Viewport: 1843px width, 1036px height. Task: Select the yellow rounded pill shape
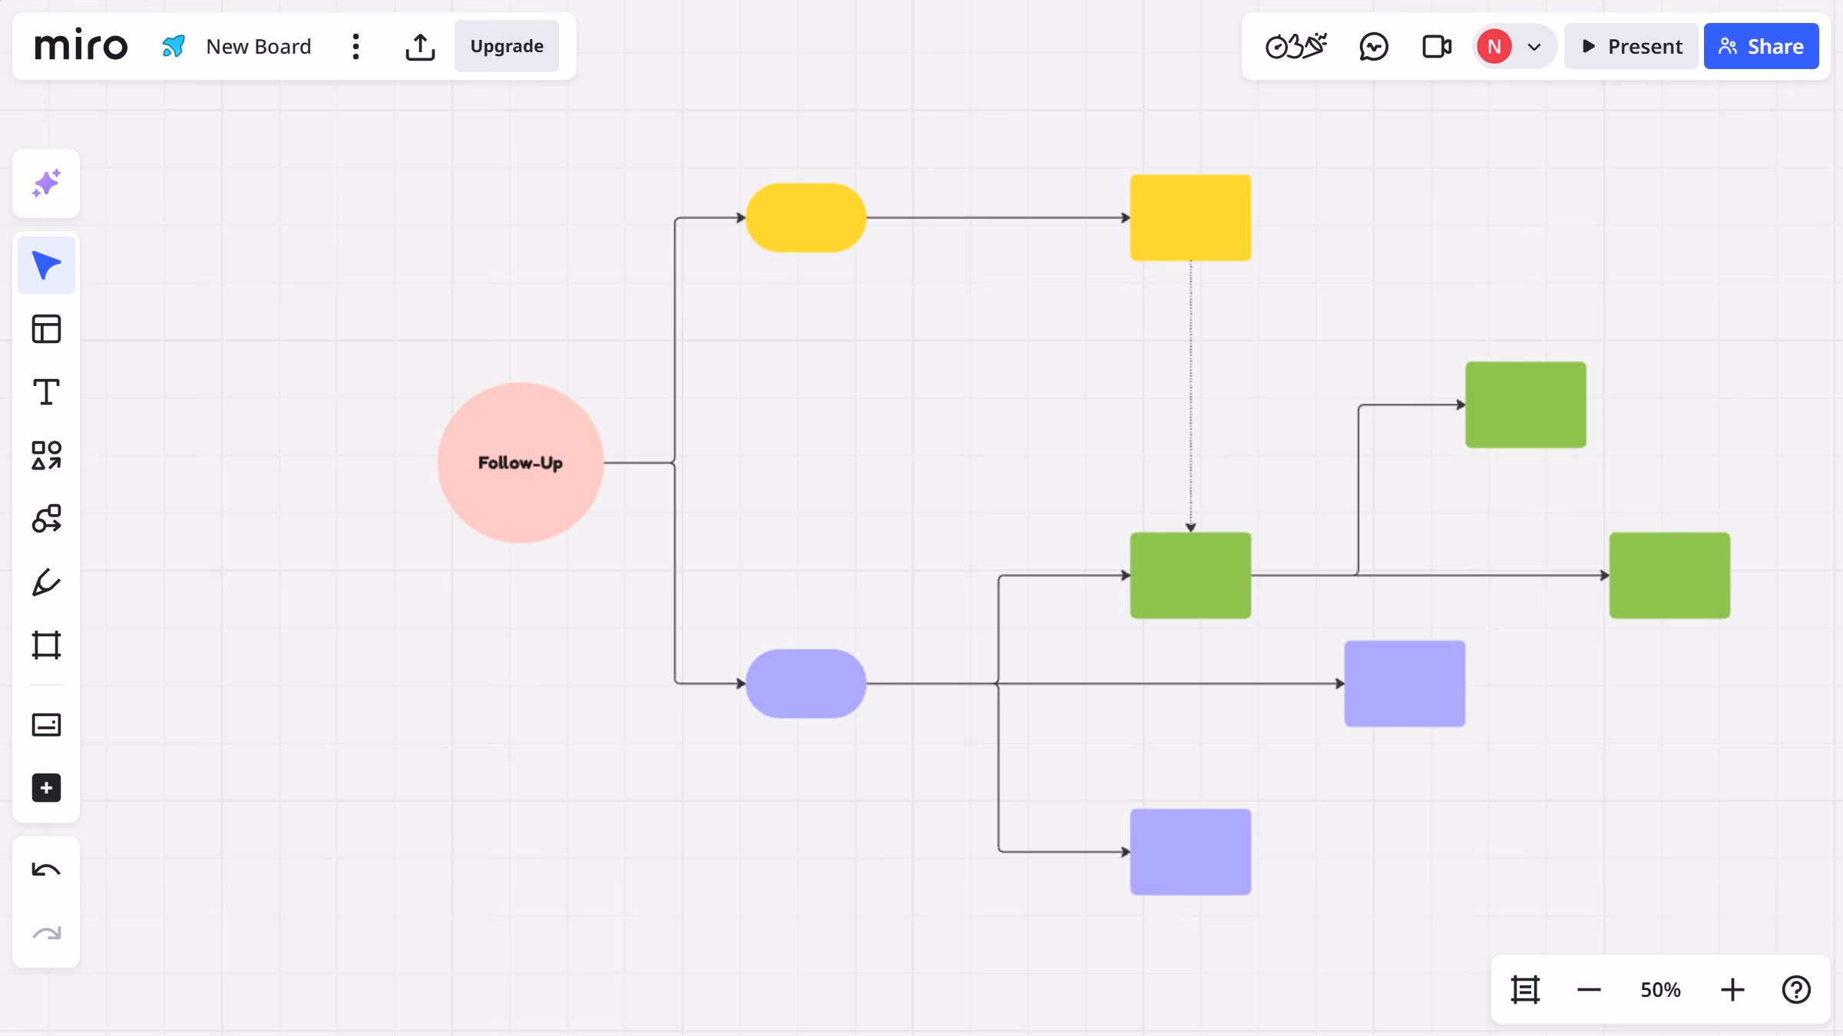click(x=806, y=218)
